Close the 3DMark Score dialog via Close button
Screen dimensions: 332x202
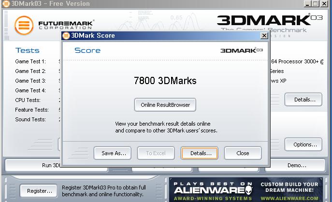[x=243, y=153]
